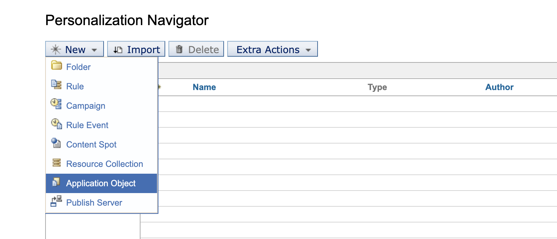Select the Resource Collection icon

(x=56, y=163)
